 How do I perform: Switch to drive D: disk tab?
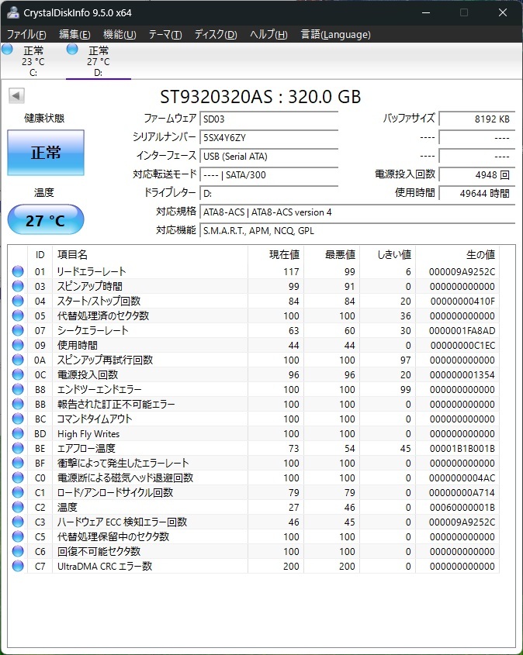click(99, 61)
